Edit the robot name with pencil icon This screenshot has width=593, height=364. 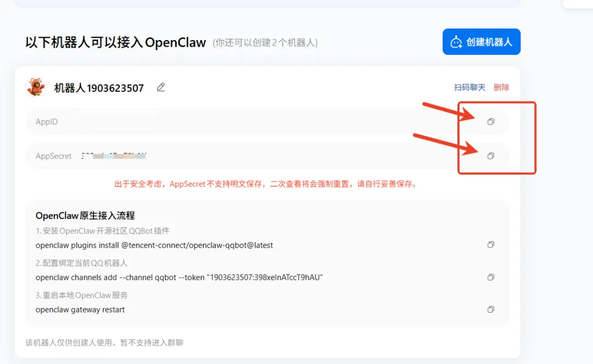161,87
